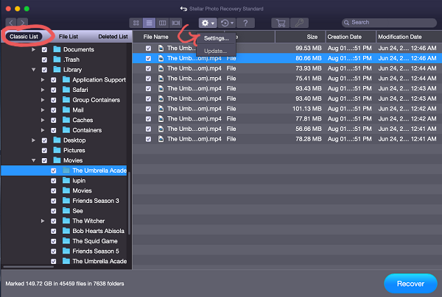Switch to cover flow view icon
Image resolution: width=442 pixels, height=297 pixels.
(175, 23)
